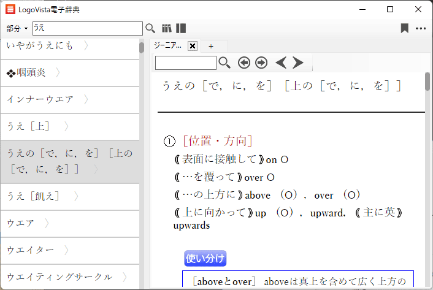The width and height of the screenshot is (433, 290).
Task: Open the bookmark icon
Action: point(404,28)
